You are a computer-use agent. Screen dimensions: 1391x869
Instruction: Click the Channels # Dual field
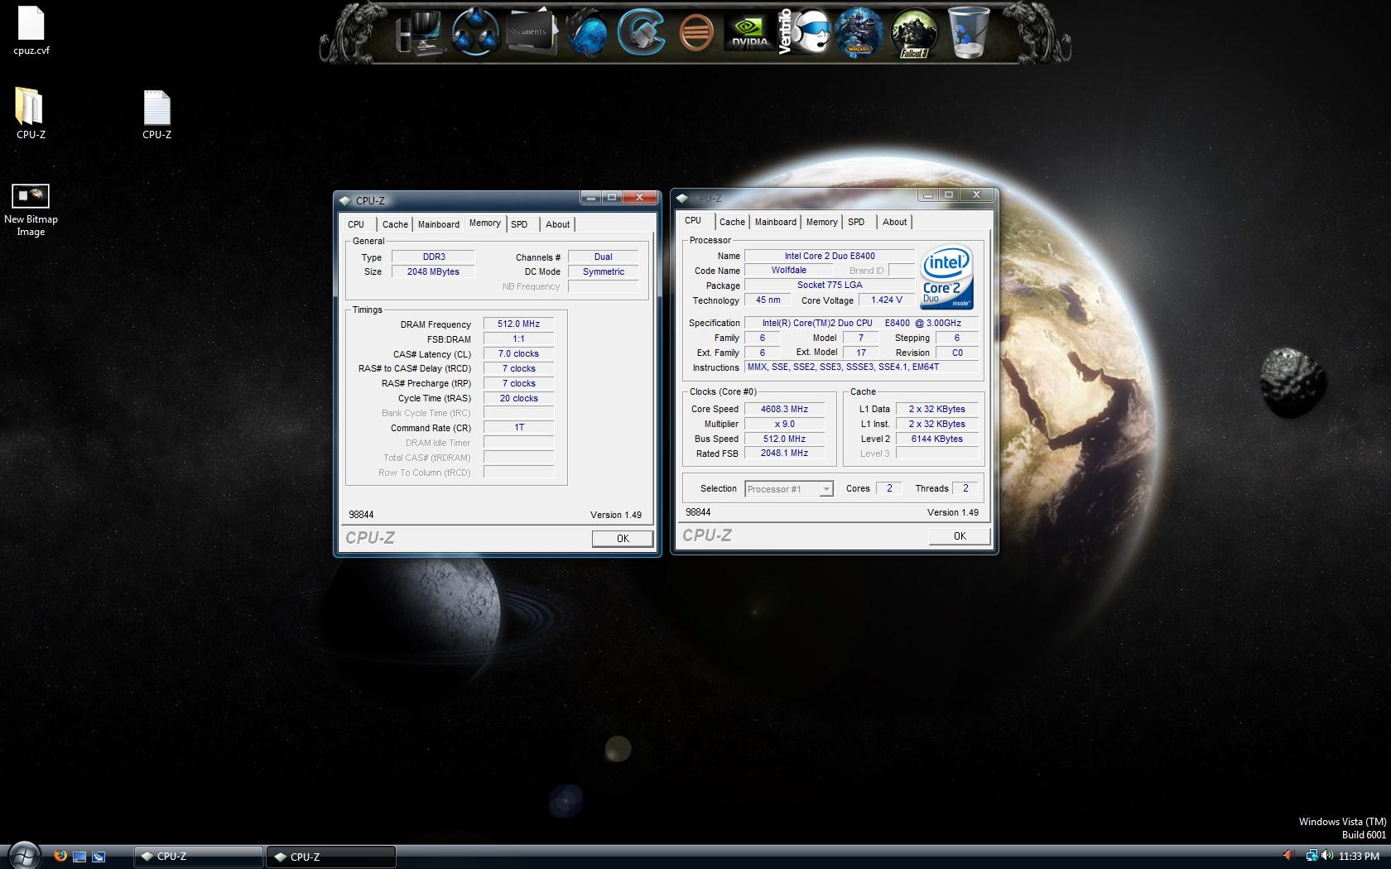coord(603,257)
